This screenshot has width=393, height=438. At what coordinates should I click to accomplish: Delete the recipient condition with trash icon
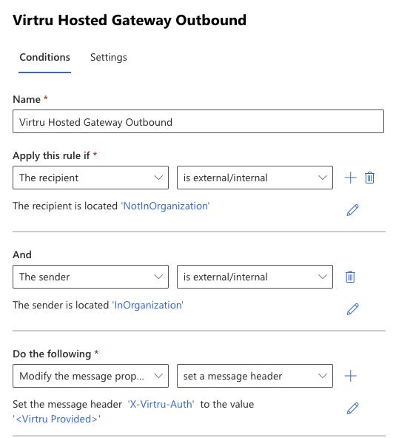pyautogui.click(x=369, y=178)
